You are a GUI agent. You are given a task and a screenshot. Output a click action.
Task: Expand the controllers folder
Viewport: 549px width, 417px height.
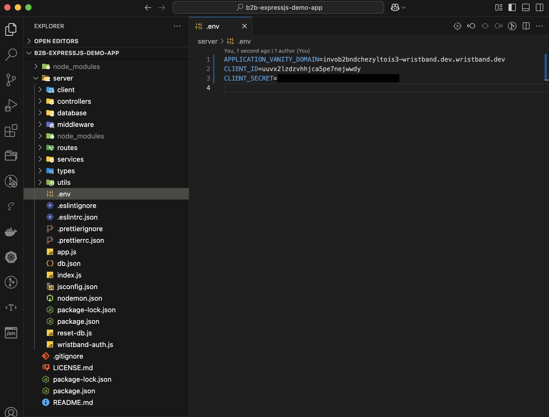(x=74, y=101)
